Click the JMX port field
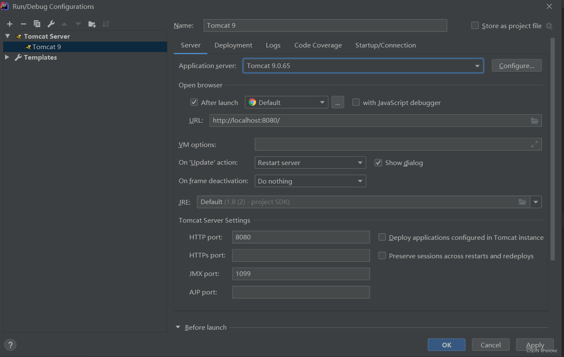The height and width of the screenshot is (357, 564). click(x=301, y=274)
